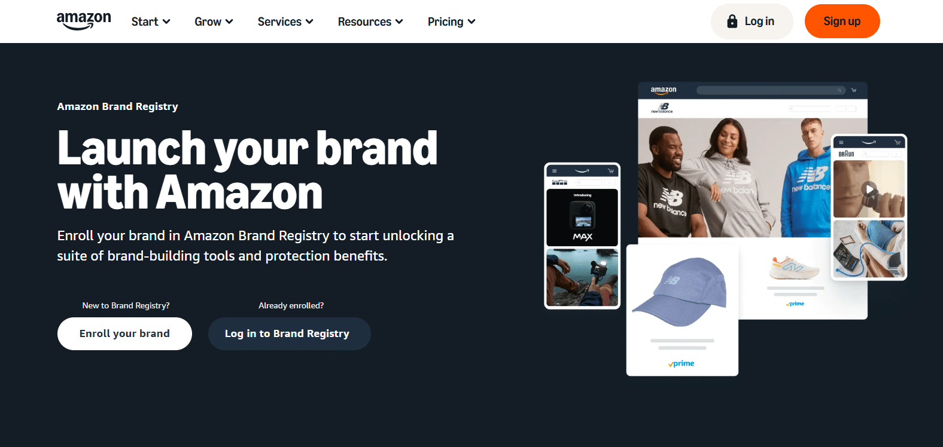This screenshot has height=447, width=943.
Task: Click the Amazon logo in the header
Action: 84,21
